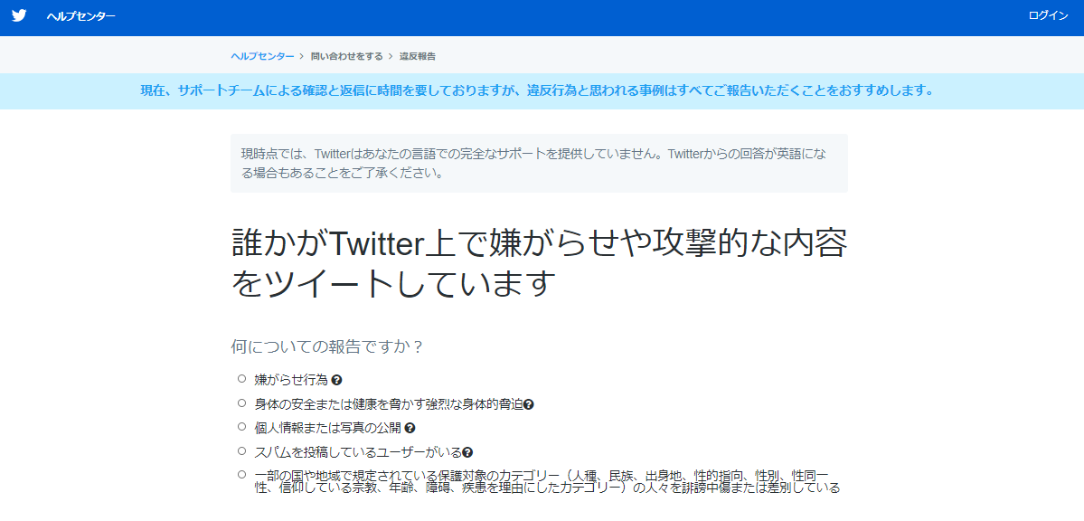Choose the 個人情報または写真の公開 radio button
The width and height of the screenshot is (1084, 521).
click(241, 426)
